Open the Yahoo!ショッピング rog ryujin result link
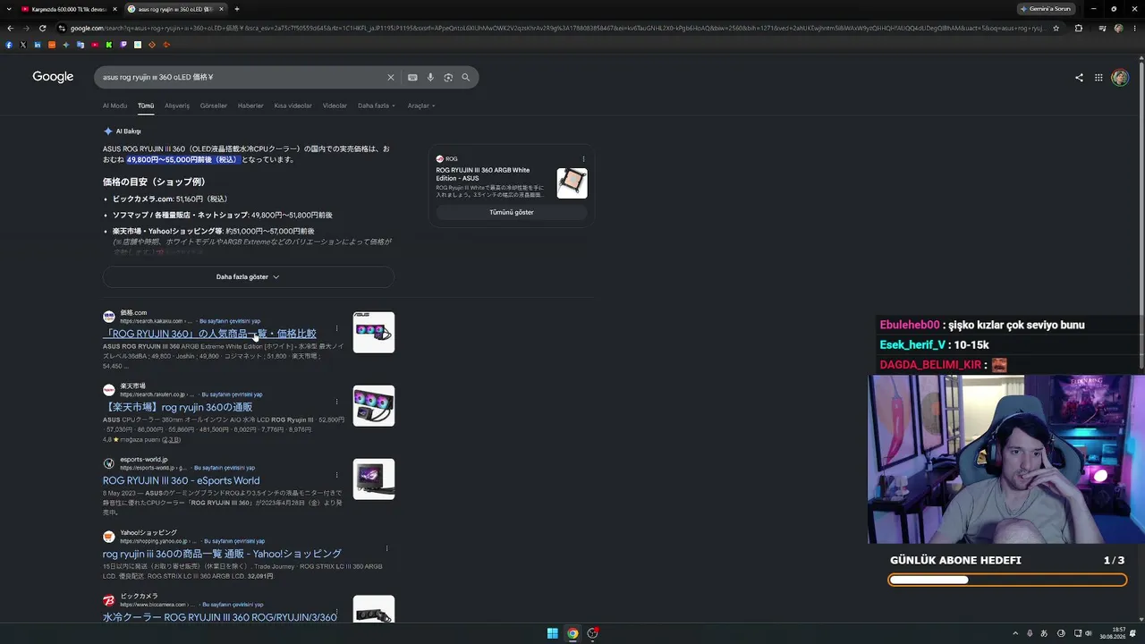This screenshot has width=1145, height=644. (x=222, y=554)
